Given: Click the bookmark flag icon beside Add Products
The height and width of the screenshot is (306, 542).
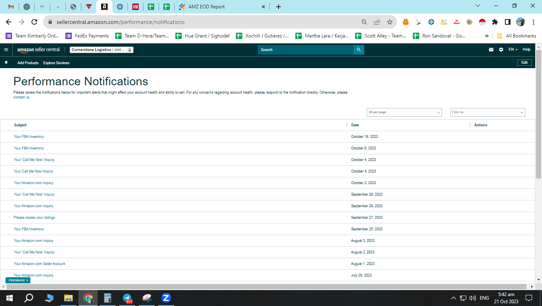Looking at the screenshot, I should [6, 63].
